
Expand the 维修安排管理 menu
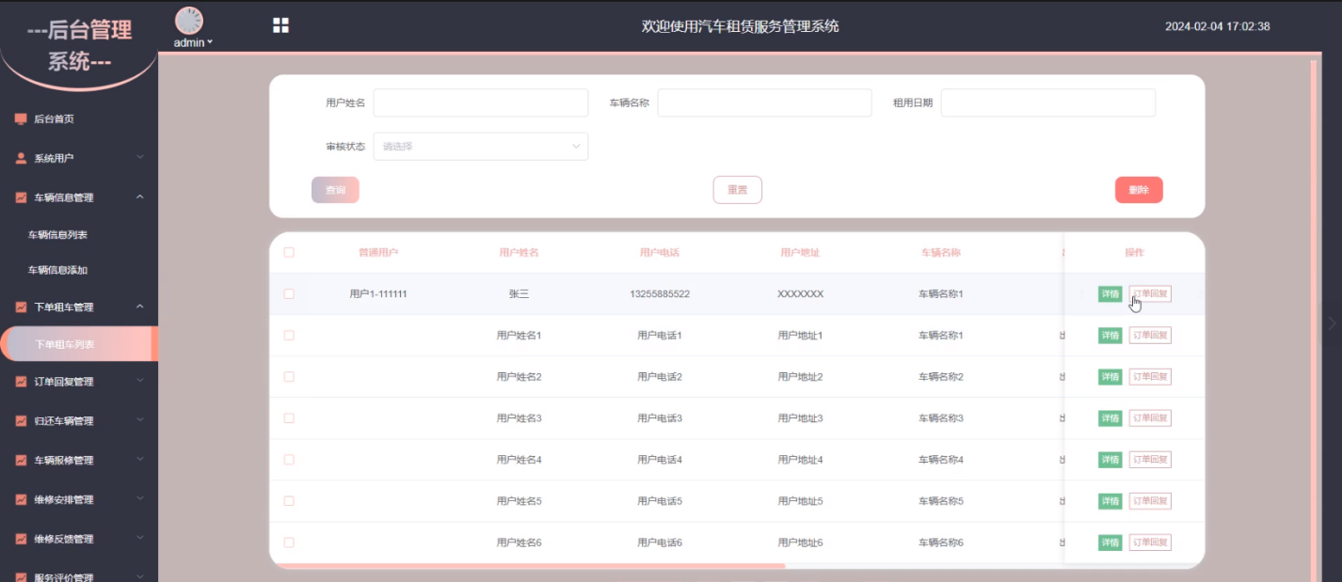pos(140,500)
